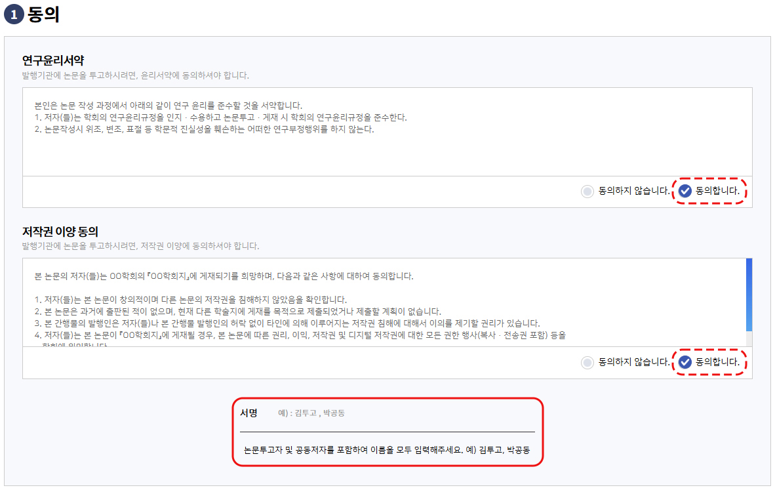775x490 pixels.
Task: Click the gray subtitle under 연구윤리서약 heading
Action: click(x=136, y=75)
